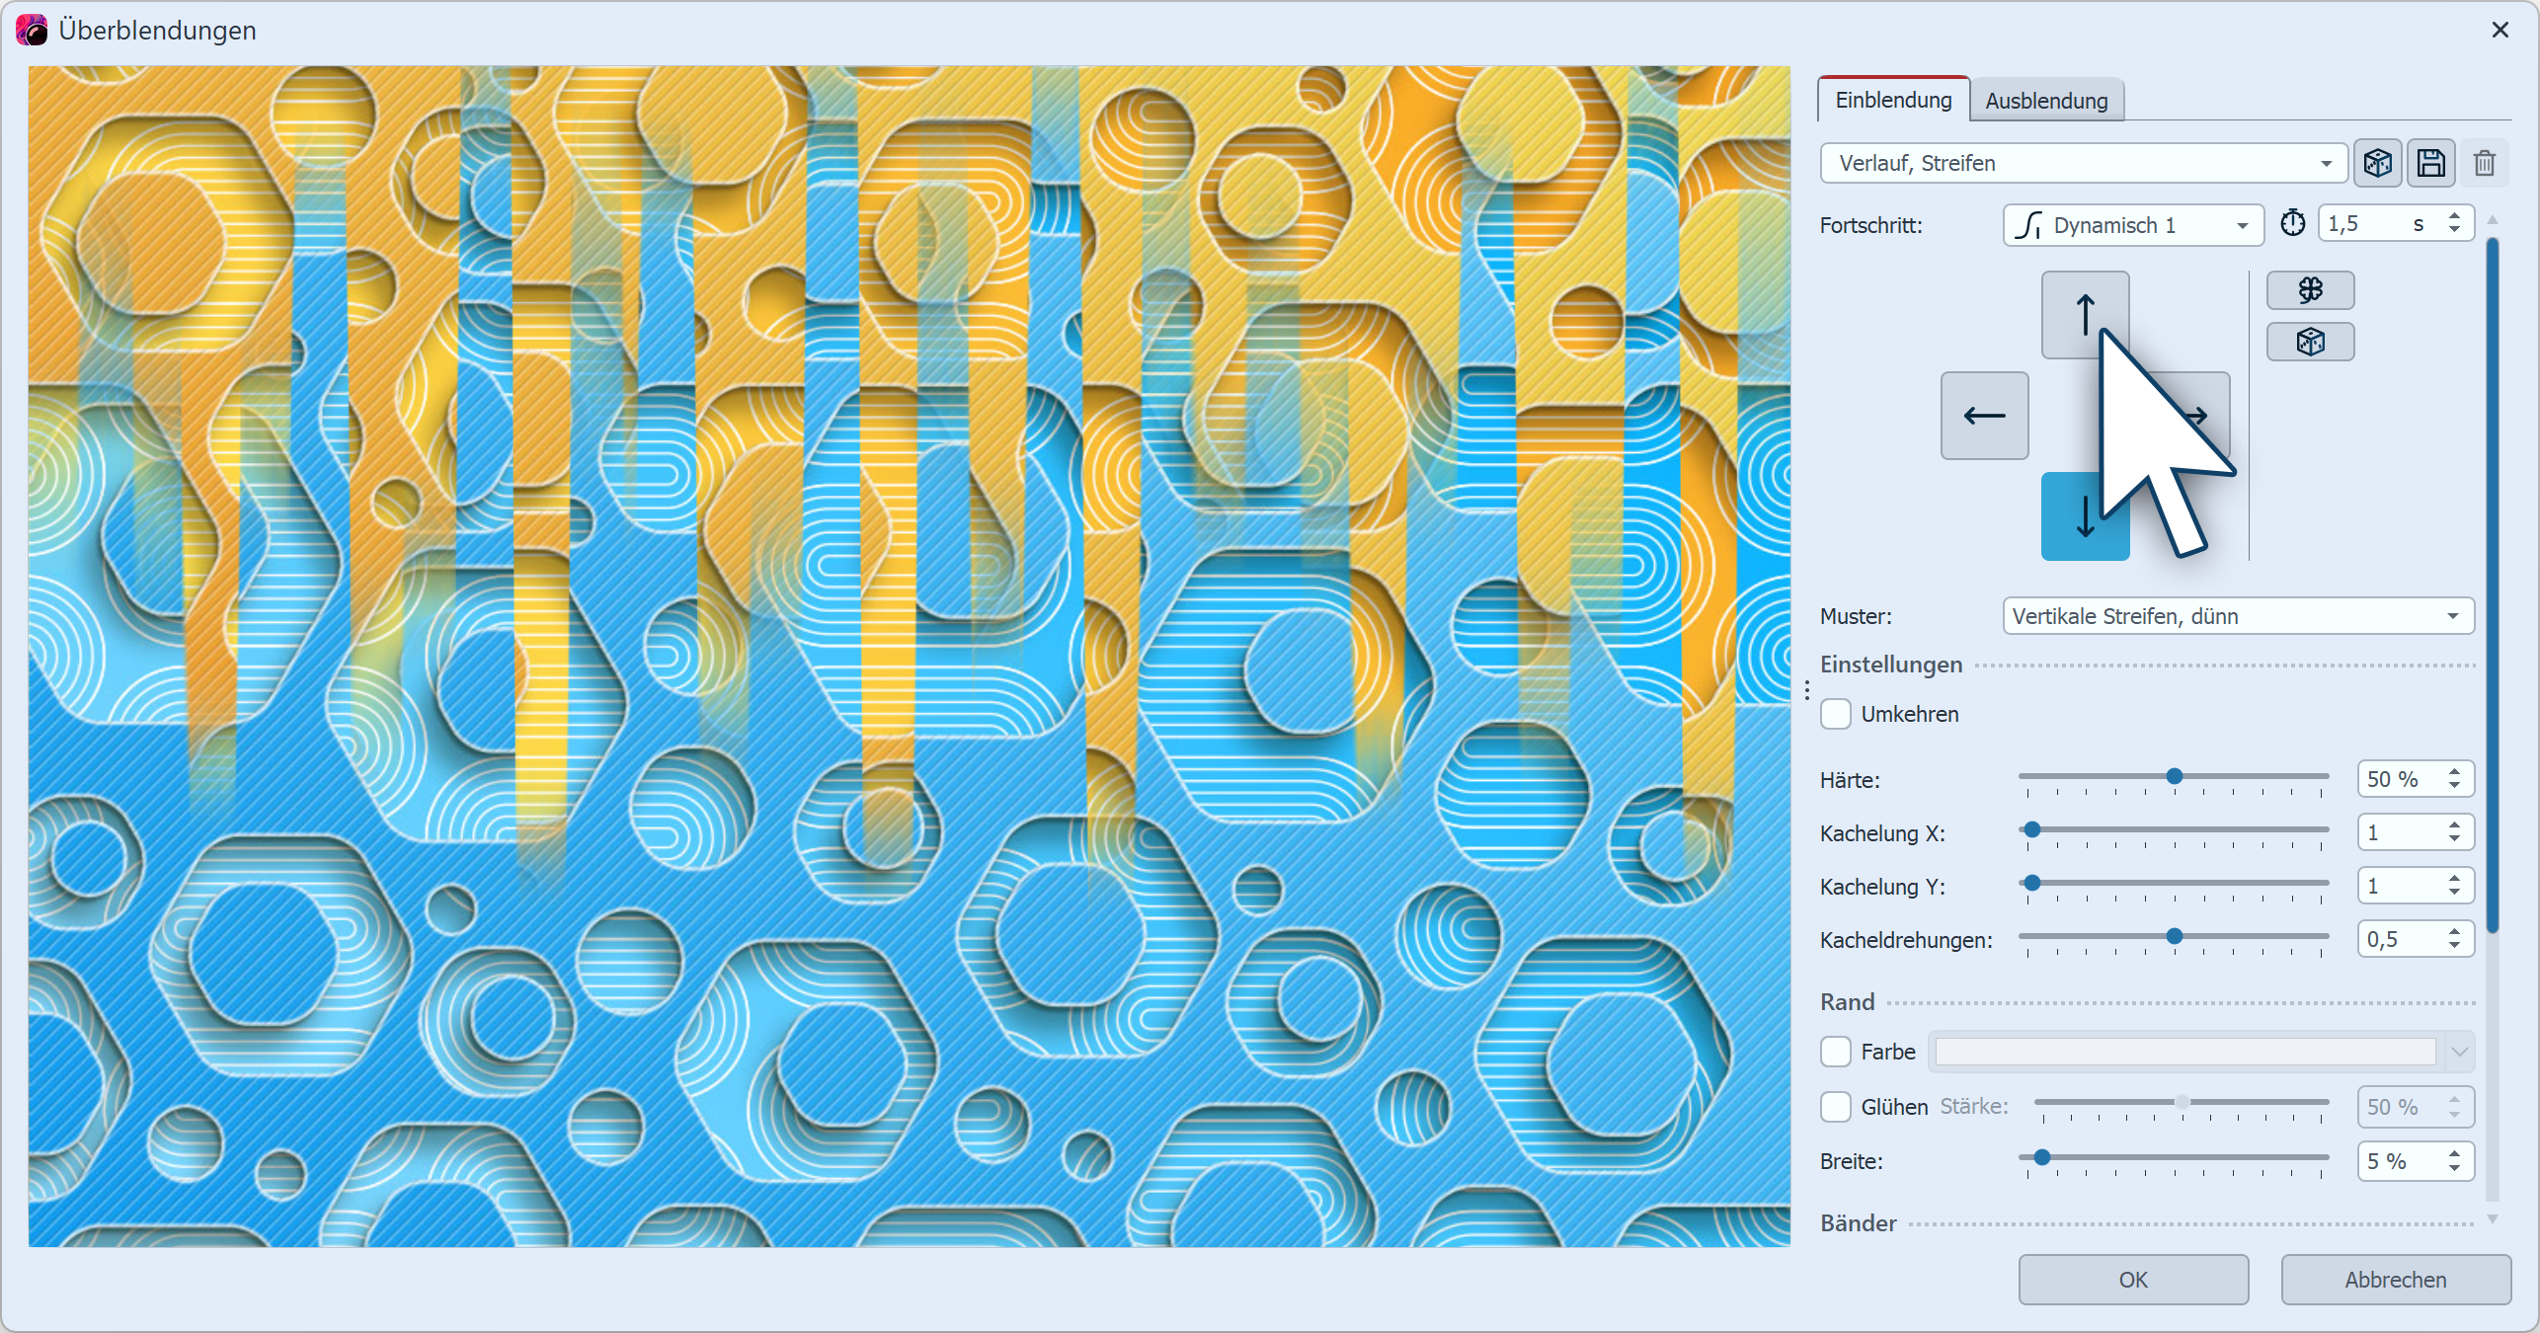Click the trash delete preset icon
Viewport: 2540px width, 1333px height.
[x=2485, y=163]
